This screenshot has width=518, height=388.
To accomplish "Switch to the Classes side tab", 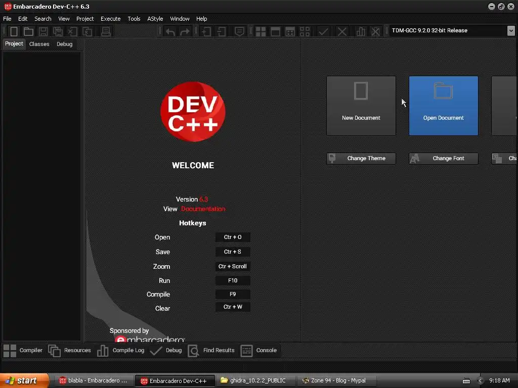I will tap(39, 44).
